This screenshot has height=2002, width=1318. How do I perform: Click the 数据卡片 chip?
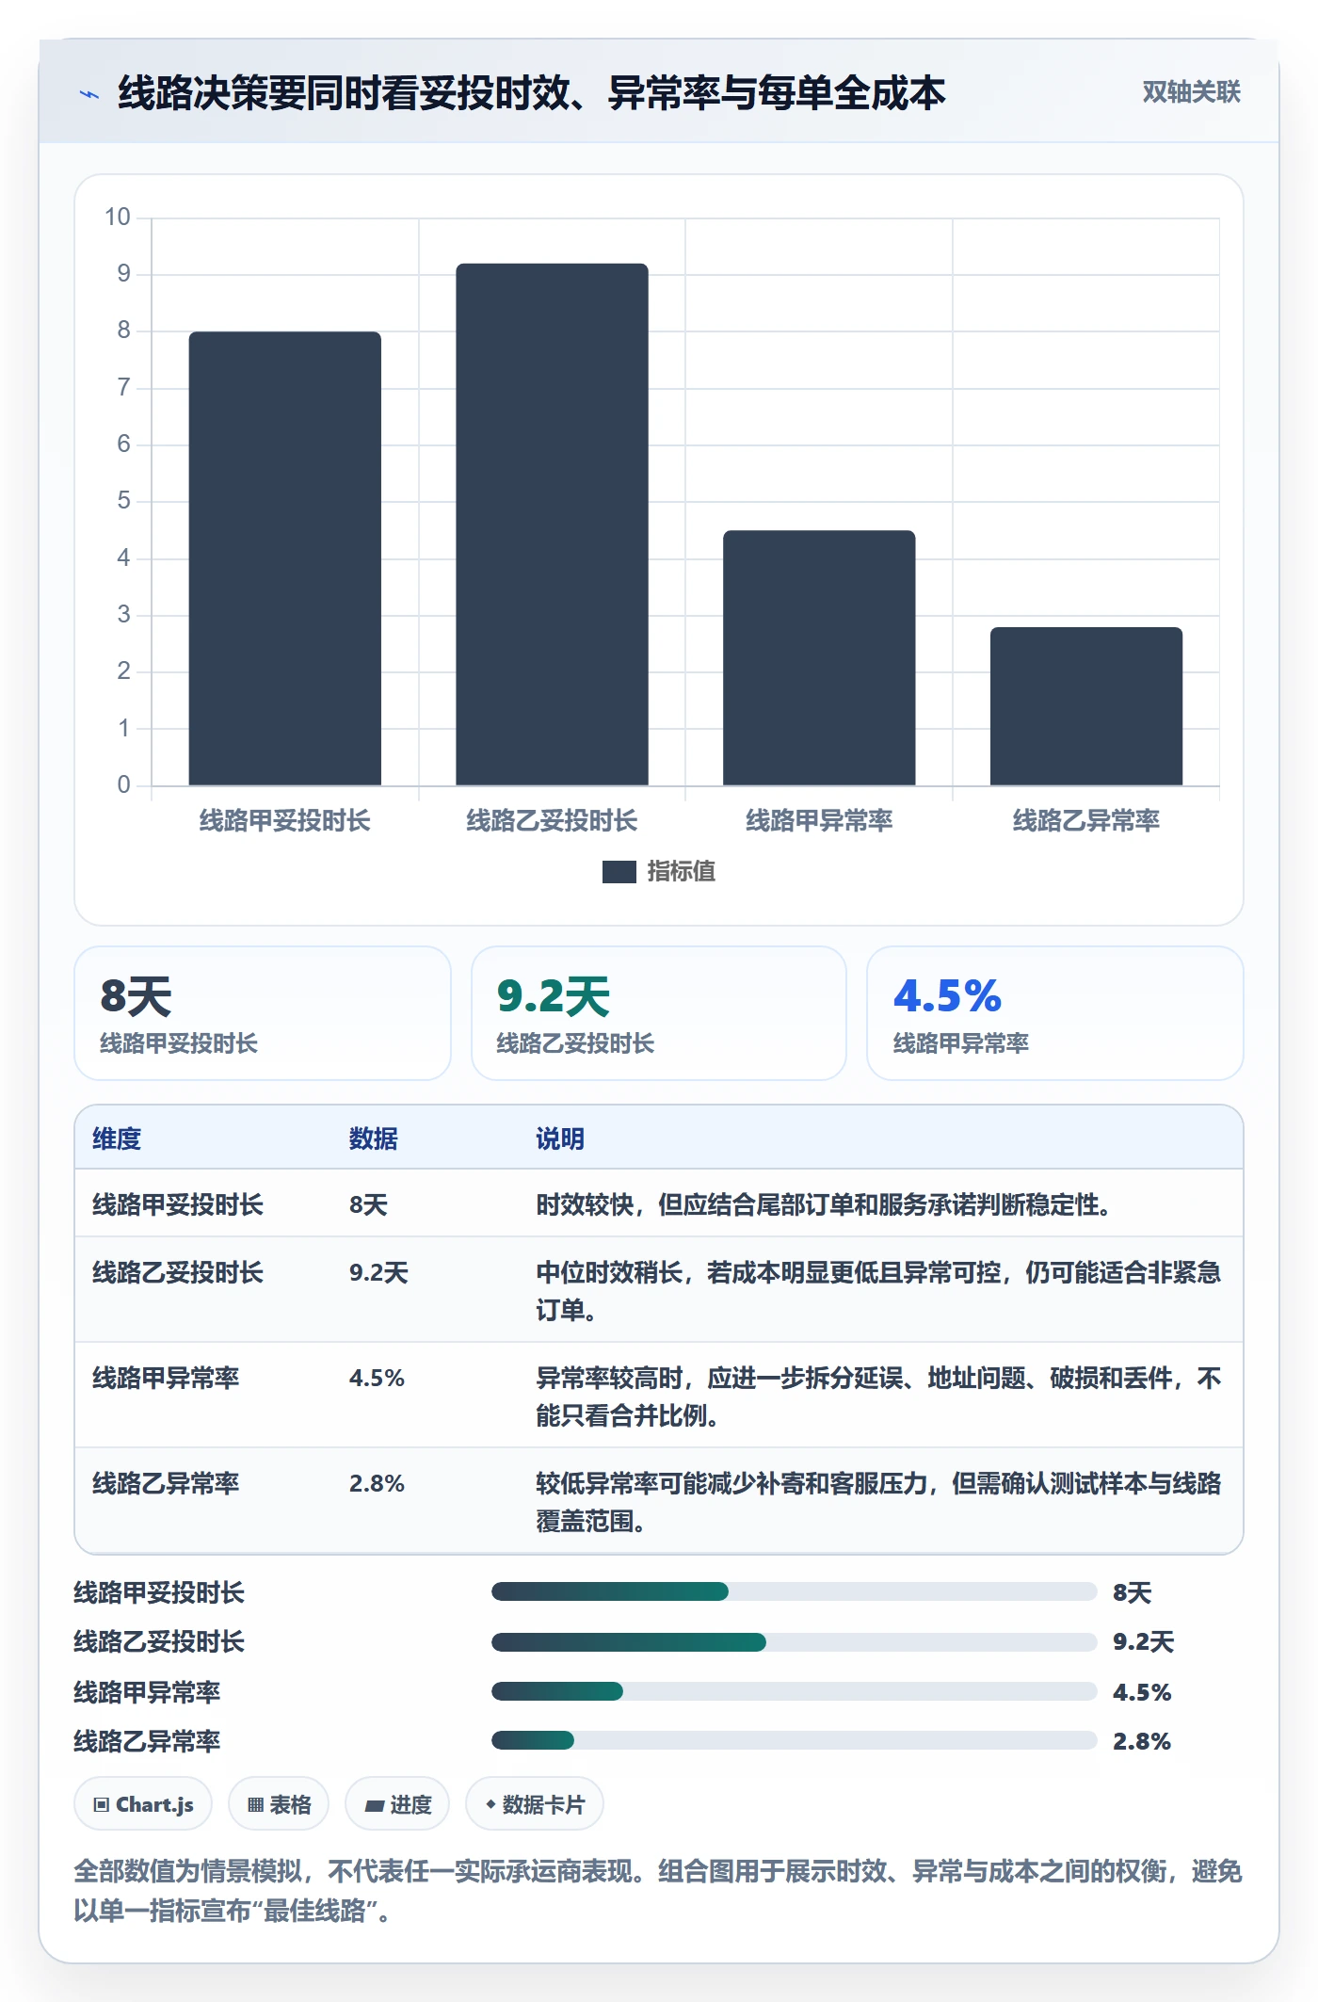pos(535,1804)
